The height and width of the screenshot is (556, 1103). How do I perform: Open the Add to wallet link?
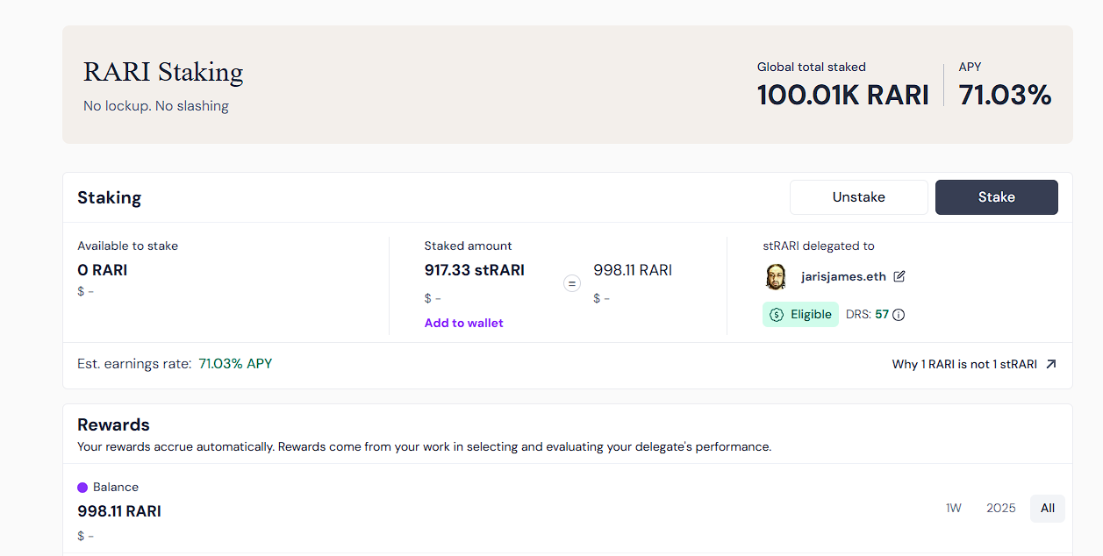click(x=464, y=323)
